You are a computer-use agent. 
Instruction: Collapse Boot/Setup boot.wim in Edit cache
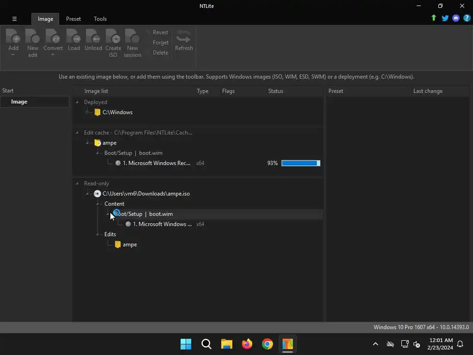(97, 153)
